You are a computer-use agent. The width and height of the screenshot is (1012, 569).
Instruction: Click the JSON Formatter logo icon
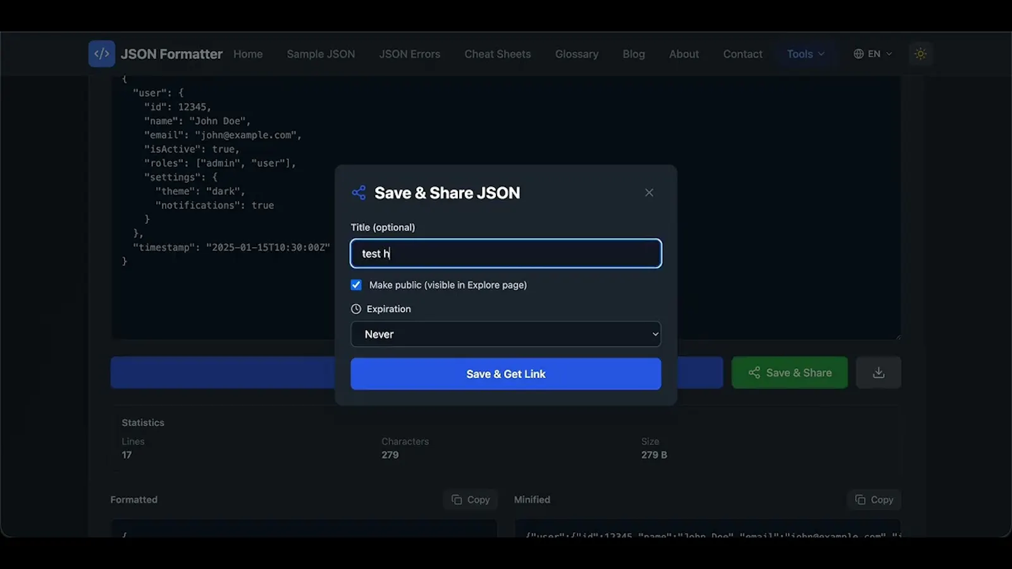tap(102, 54)
